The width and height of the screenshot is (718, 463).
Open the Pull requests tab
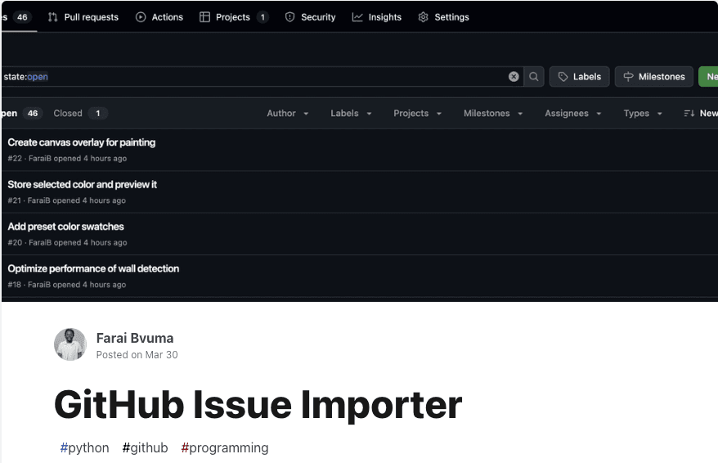pyautogui.click(x=83, y=17)
